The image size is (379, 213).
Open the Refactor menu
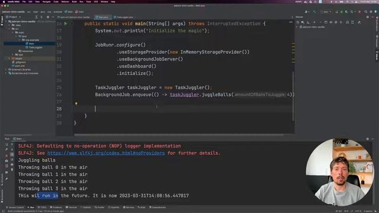[x=65, y=2]
